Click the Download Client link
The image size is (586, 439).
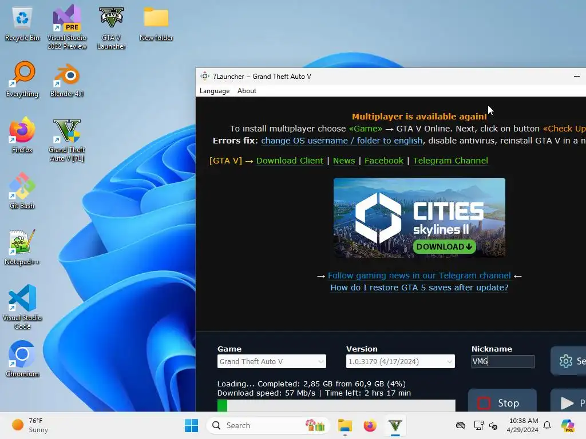pyautogui.click(x=290, y=161)
